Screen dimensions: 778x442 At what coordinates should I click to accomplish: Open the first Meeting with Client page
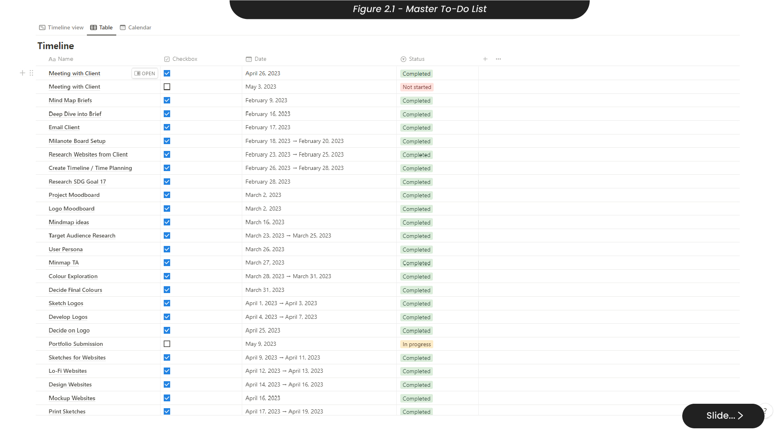pyautogui.click(x=145, y=73)
